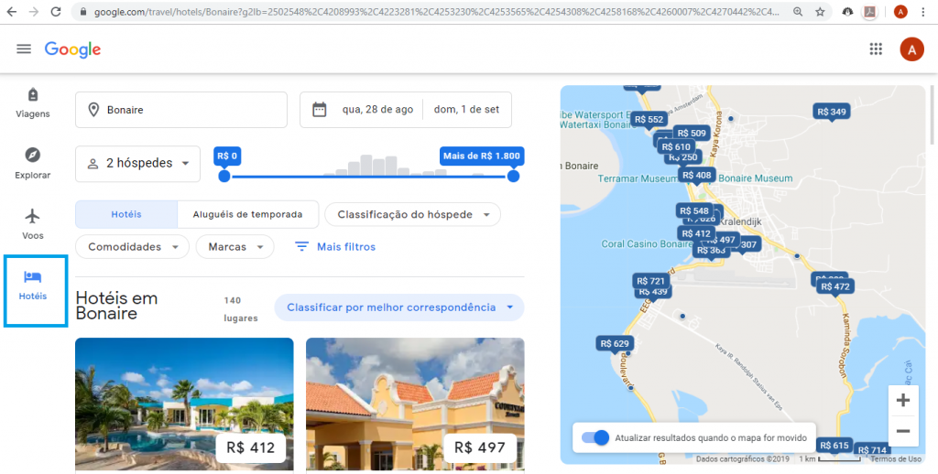Open the Google account avatar
938x474 pixels.
coord(911,49)
